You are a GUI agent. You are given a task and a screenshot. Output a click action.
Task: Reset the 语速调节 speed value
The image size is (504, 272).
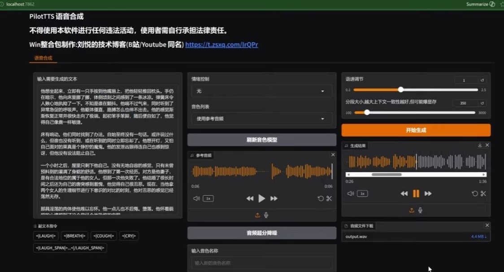coord(482,80)
